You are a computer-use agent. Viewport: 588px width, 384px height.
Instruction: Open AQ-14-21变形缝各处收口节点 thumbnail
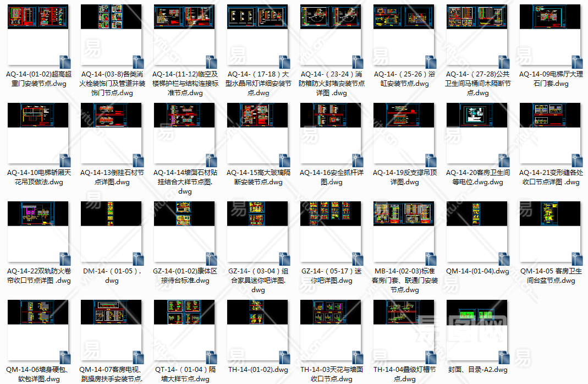tap(549, 134)
